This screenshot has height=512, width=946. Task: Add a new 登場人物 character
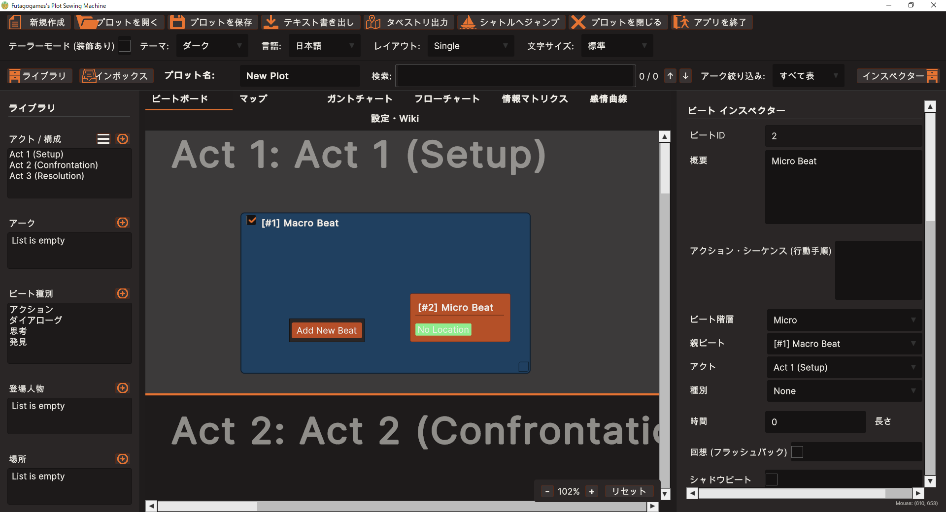pyautogui.click(x=123, y=388)
